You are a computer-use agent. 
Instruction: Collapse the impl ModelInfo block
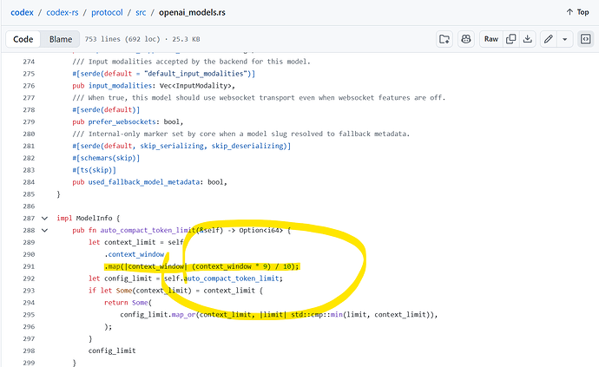pyautogui.click(x=44, y=219)
